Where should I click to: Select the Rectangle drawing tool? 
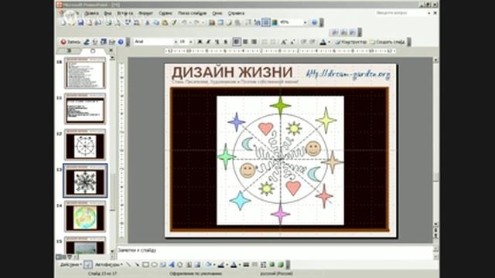coord(145,265)
